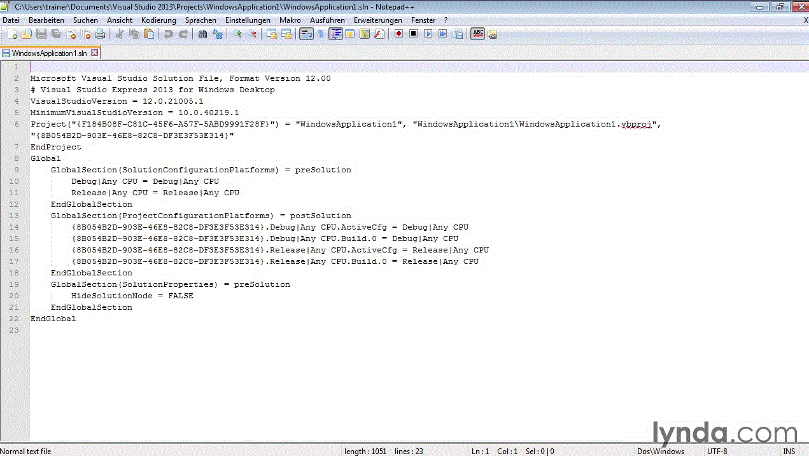This screenshot has width=809, height=456.
Task: Run the macro multiple times icon
Action: coord(442,34)
